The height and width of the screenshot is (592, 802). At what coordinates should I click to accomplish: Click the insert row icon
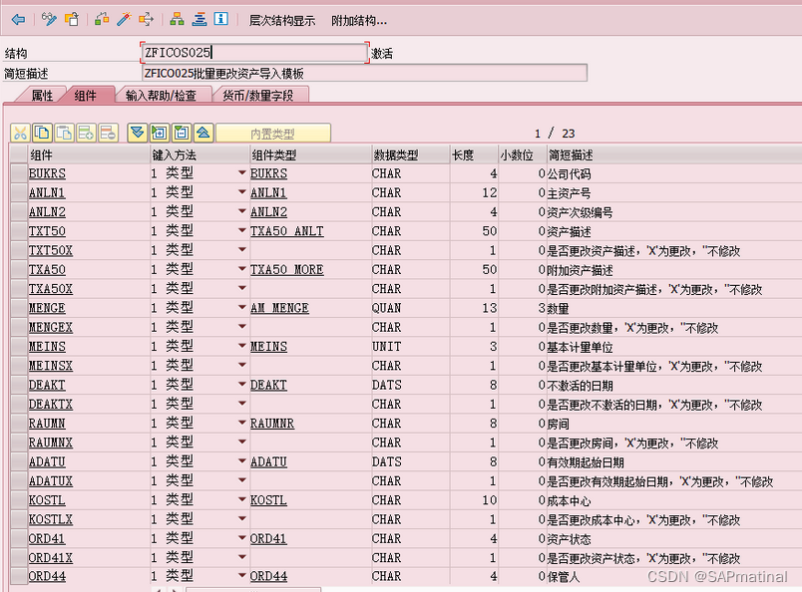tap(87, 133)
